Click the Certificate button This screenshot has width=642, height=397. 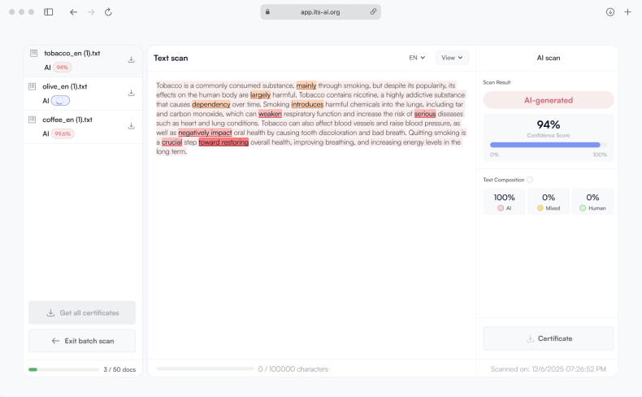pos(549,338)
